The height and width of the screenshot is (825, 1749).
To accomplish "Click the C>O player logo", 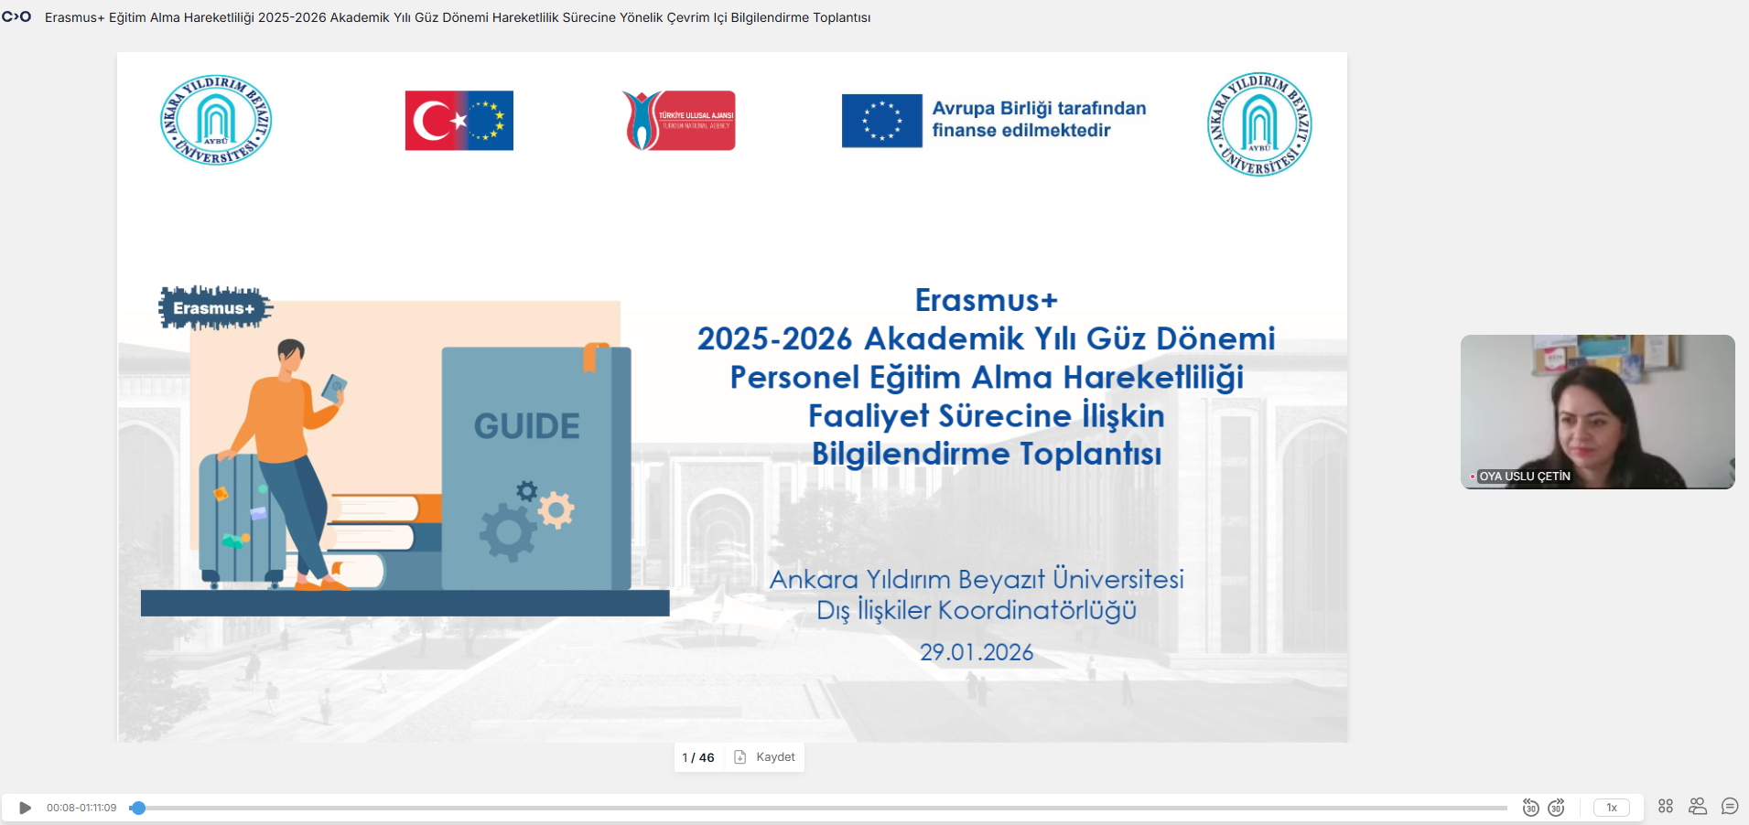I will point(17,16).
